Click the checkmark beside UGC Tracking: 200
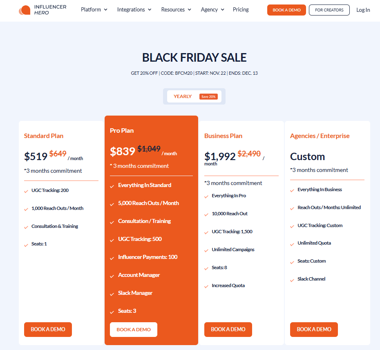 [26, 190]
